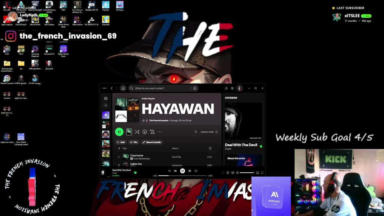Click the Mix button
This screenshot has width=384, height=216.
click(x=133, y=142)
